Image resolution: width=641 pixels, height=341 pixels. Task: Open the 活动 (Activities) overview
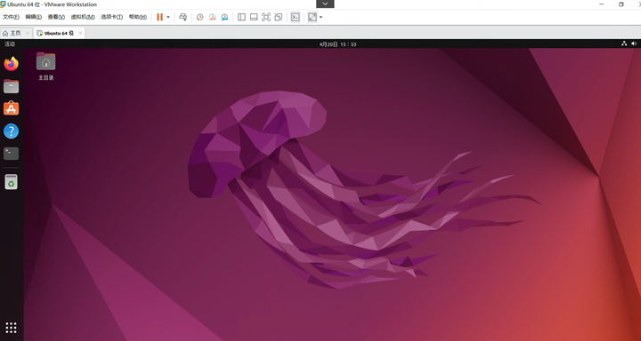click(10, 44)
